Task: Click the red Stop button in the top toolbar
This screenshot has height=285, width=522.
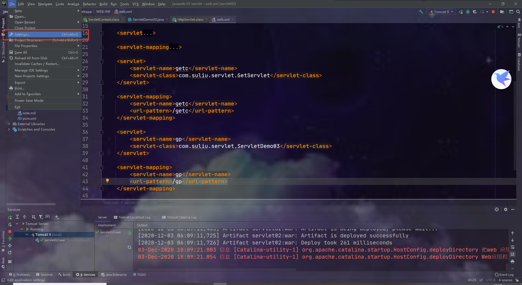Action: [493, 12]
